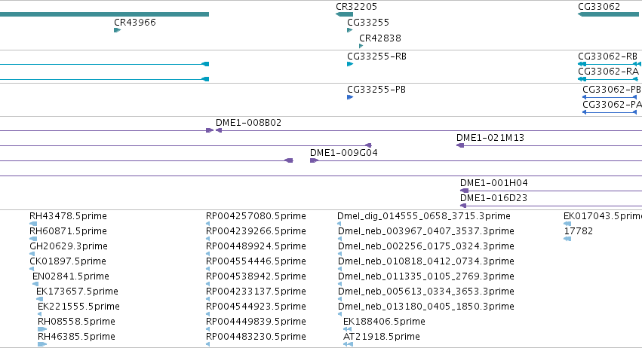The image size is (642, 348).
Task: Select Dmel_neb_011335_0105_2769.3prime label
Action: pyautogui.click(x=425, y=277)
